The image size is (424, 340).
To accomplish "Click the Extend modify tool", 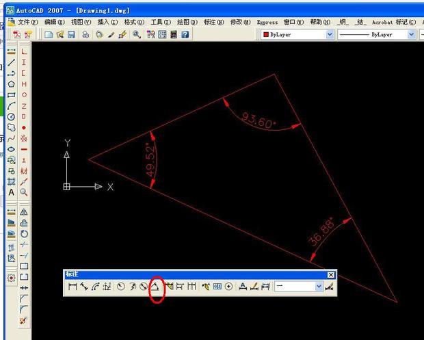I will tap(24, 255).
